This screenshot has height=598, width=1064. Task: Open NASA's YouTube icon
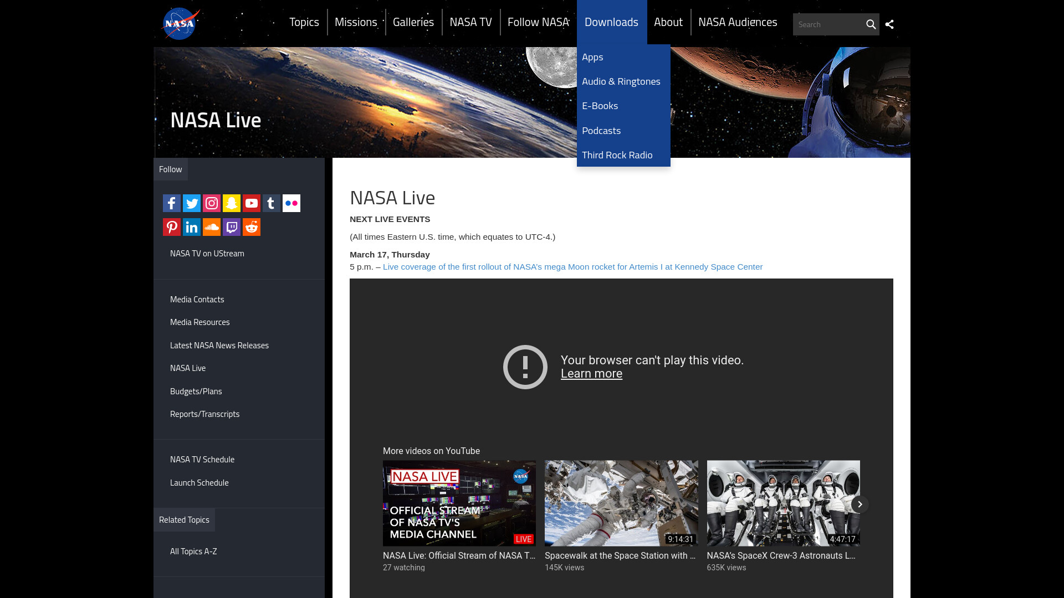[x=252, y=203]
